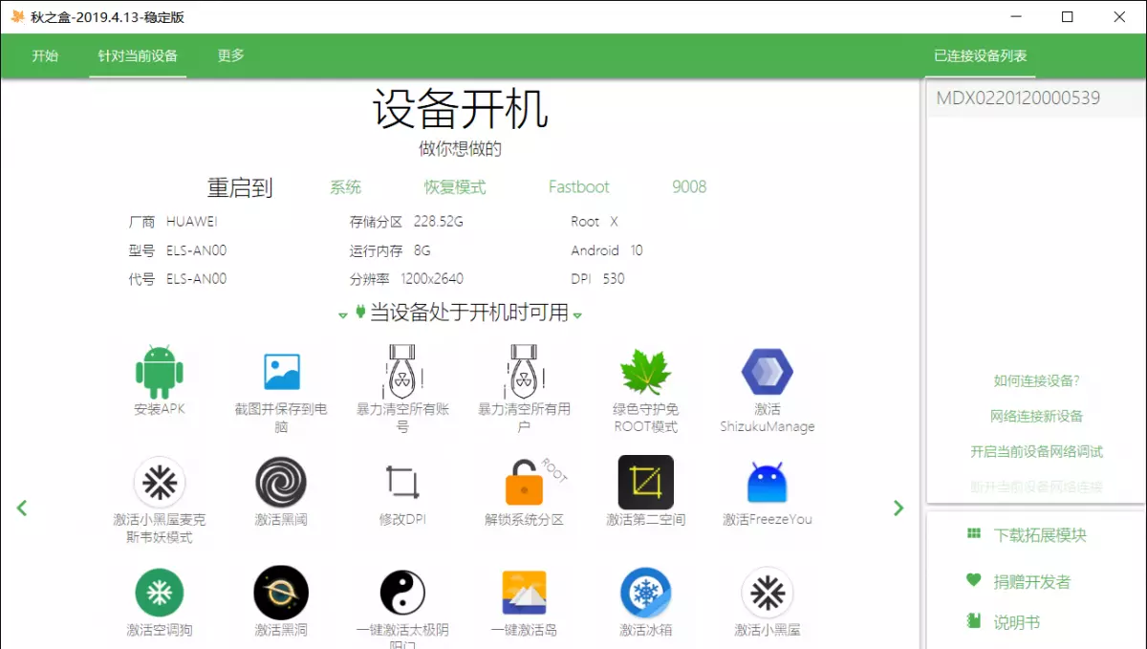
Task: Click manufacturer value HUAWEI
Action: coord(191,222)
